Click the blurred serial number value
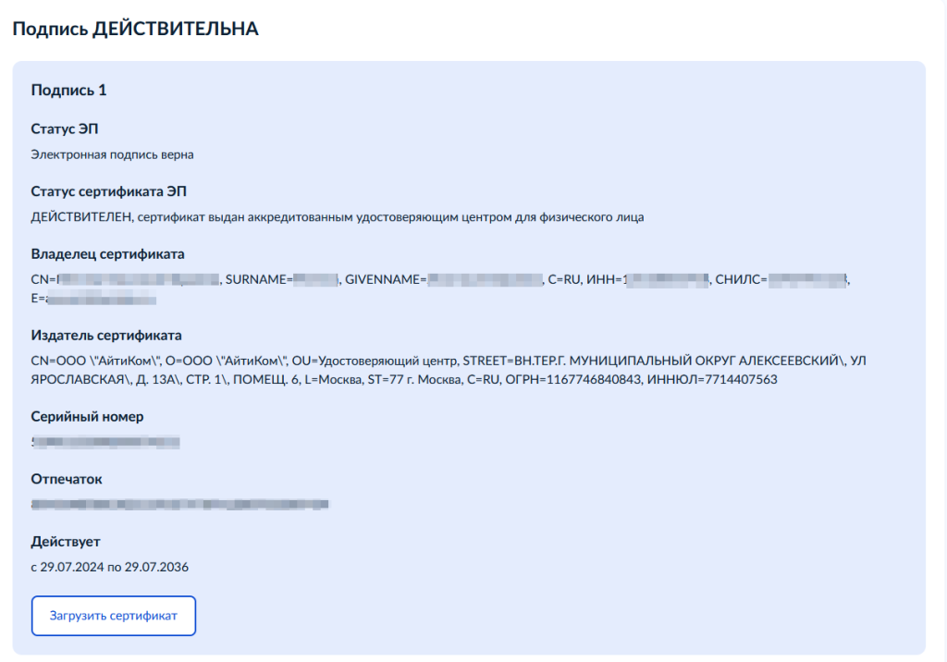Viewport: 947px width, 662px height. tap(105, 442)
